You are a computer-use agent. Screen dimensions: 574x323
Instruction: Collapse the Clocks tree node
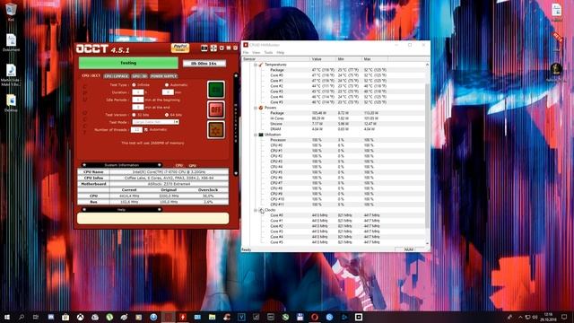[x=256, y=210]
